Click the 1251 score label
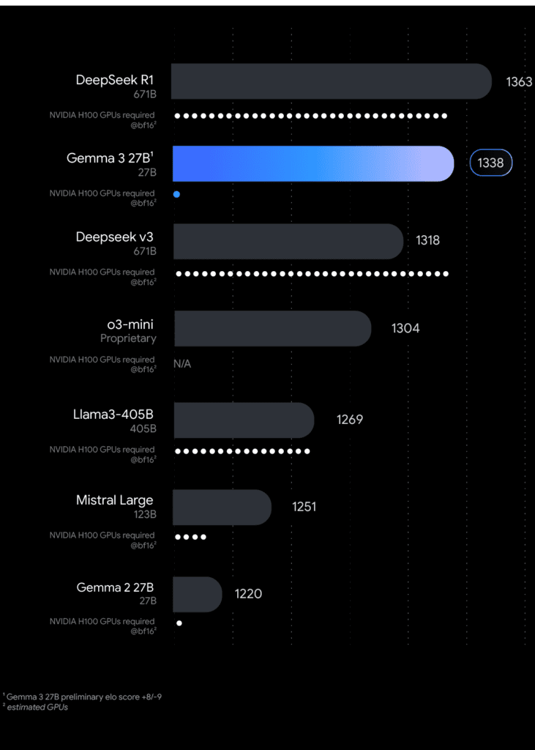 [304, 506]
